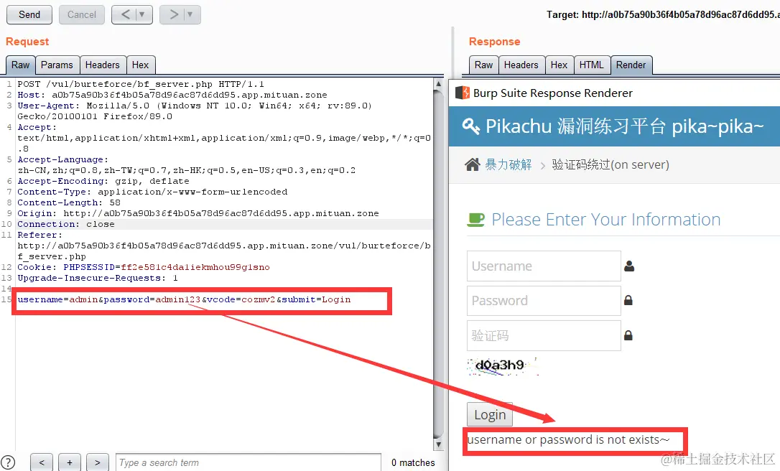This screenshot has height=471, width=780.
Task: Click the lock icon beside Password
Action: [628, 300]
